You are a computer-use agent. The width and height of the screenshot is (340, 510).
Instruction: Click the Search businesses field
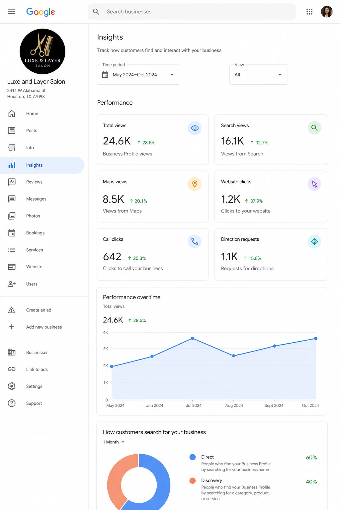coord(192,12)
